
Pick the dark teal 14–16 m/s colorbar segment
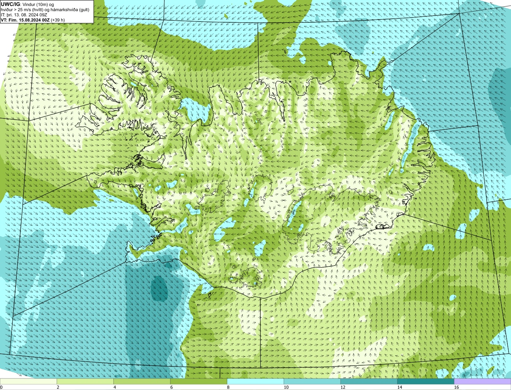pyautogui.click(x=426, y=382)
